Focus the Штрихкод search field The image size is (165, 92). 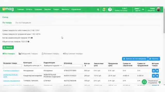click(x=73, y=66)
